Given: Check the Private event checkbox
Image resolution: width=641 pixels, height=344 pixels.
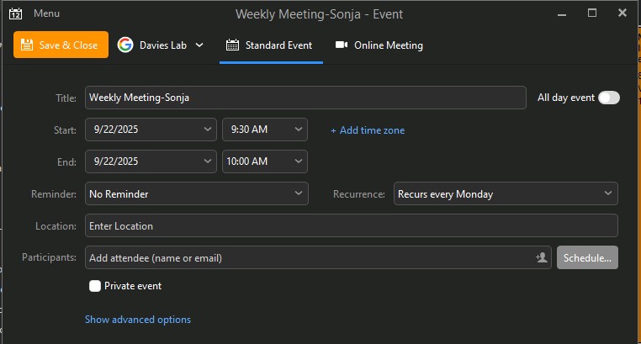Looking at the screenshot, I should pyautogui.click(x=95, y=286).
